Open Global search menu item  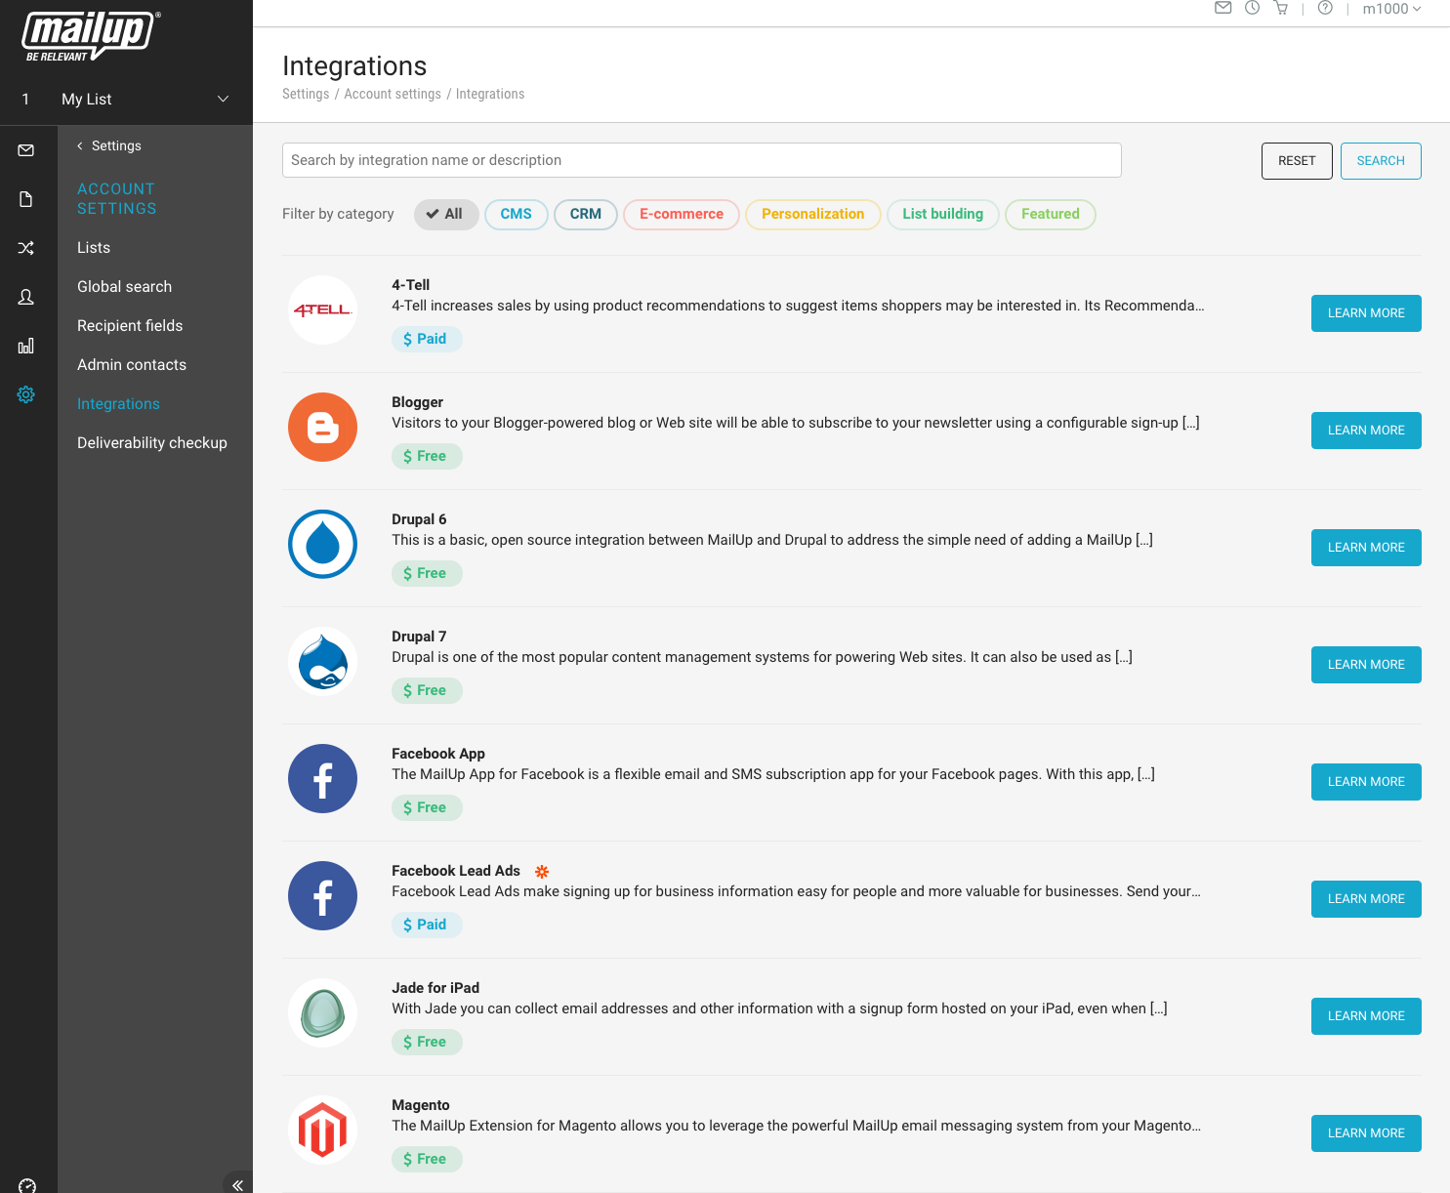coord(124,286)
